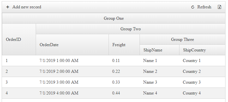The width and height of the screenshot is (228, 102).
Task: Click the plus icon to add record
Action: (x=8, y=7)
